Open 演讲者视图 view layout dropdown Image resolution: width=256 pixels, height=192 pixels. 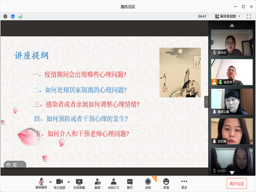(x=228, y=16)
